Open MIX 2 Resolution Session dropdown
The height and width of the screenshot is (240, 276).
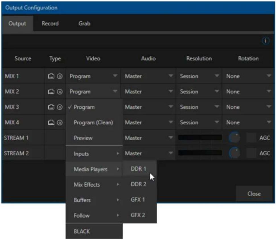pyautogui.click(x=199, y=91)
